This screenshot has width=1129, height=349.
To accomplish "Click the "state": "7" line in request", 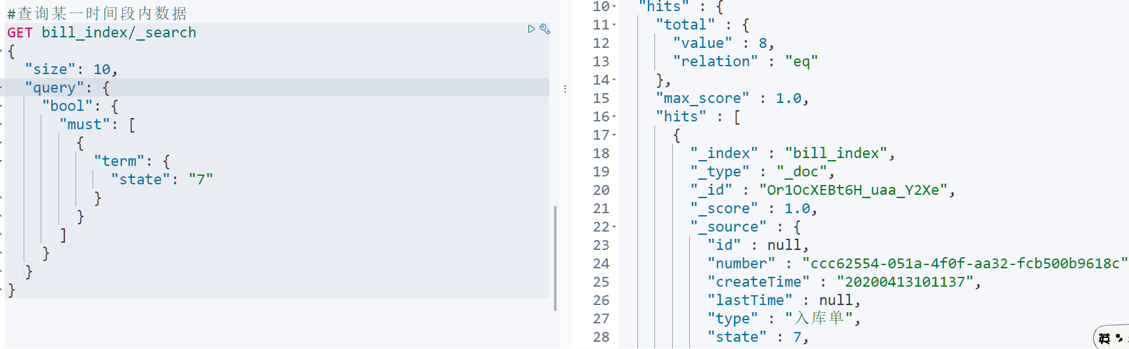I will [x=162, y=180].
